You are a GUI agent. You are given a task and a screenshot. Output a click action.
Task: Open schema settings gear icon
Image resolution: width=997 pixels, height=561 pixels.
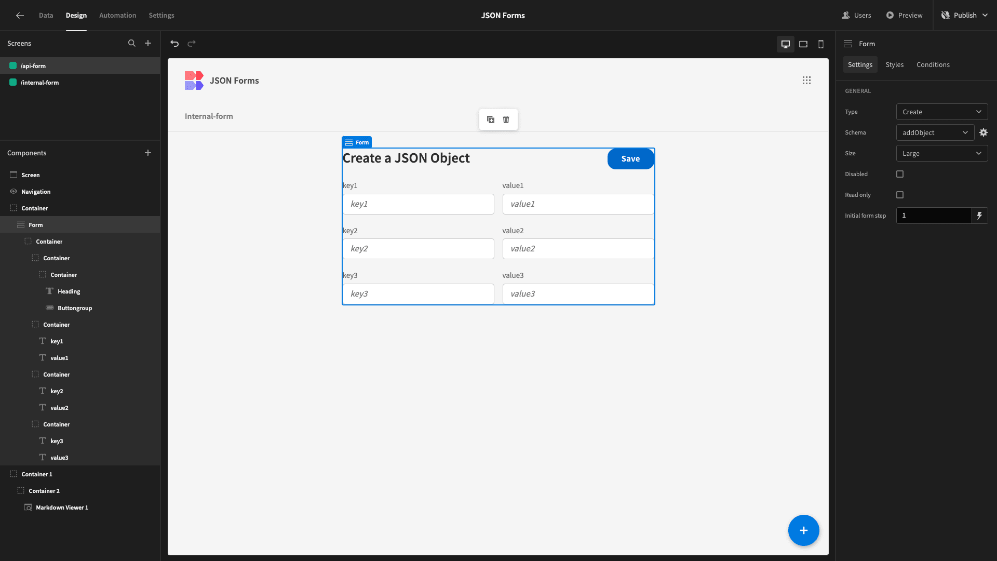983,132
